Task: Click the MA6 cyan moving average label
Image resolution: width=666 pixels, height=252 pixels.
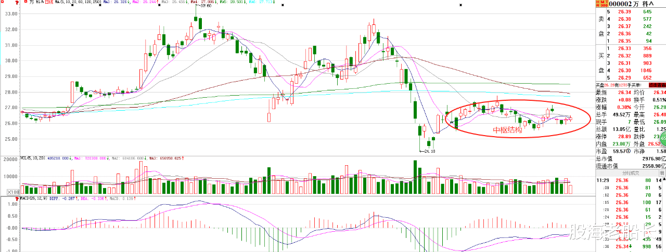Action: pos(262,3)
